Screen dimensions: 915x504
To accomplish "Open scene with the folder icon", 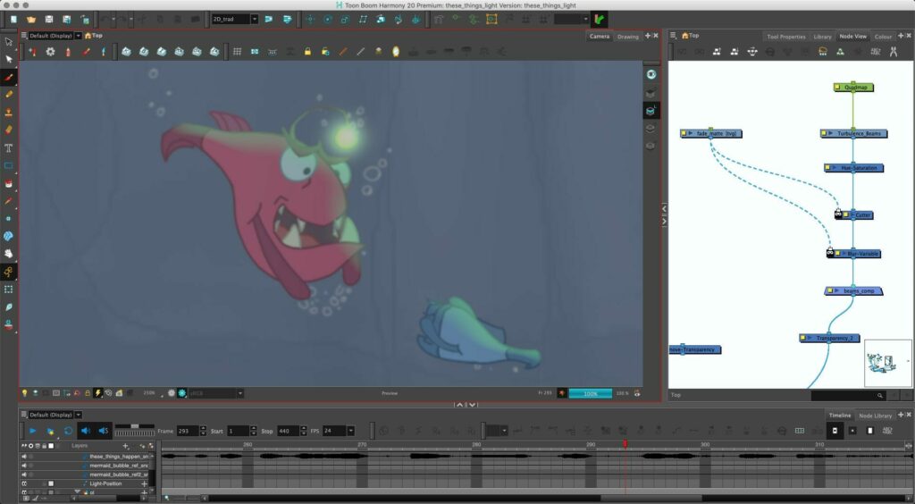I will coord(31,20).
